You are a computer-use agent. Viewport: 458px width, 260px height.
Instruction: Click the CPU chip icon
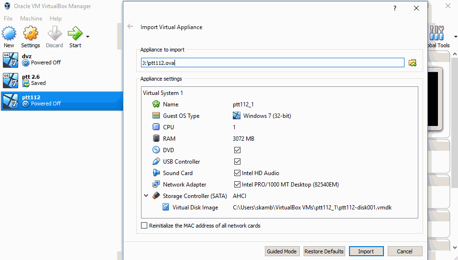click(x=156, y=127)
